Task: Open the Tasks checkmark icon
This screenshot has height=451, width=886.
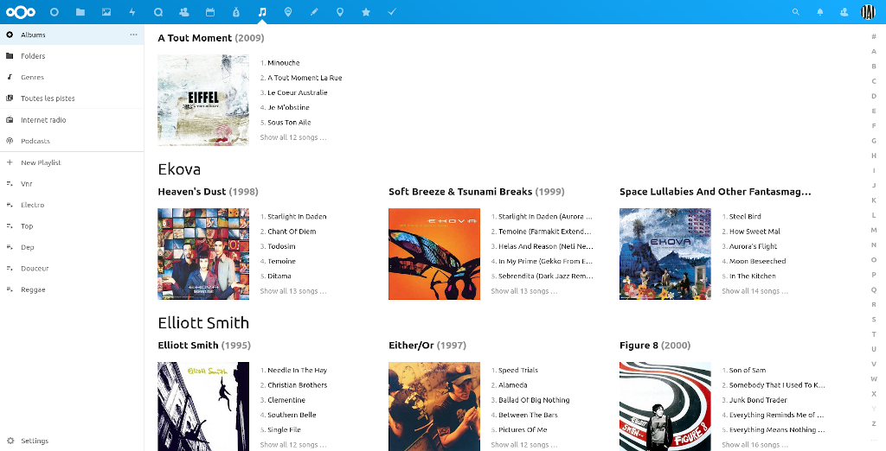Action: tap(392, 12)
